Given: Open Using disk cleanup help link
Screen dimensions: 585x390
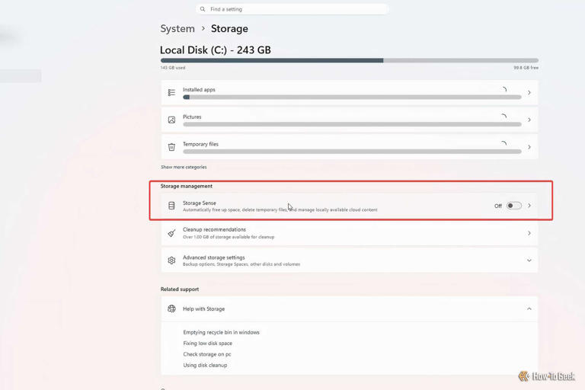Looking at the screenshot, I should (205, 366).
